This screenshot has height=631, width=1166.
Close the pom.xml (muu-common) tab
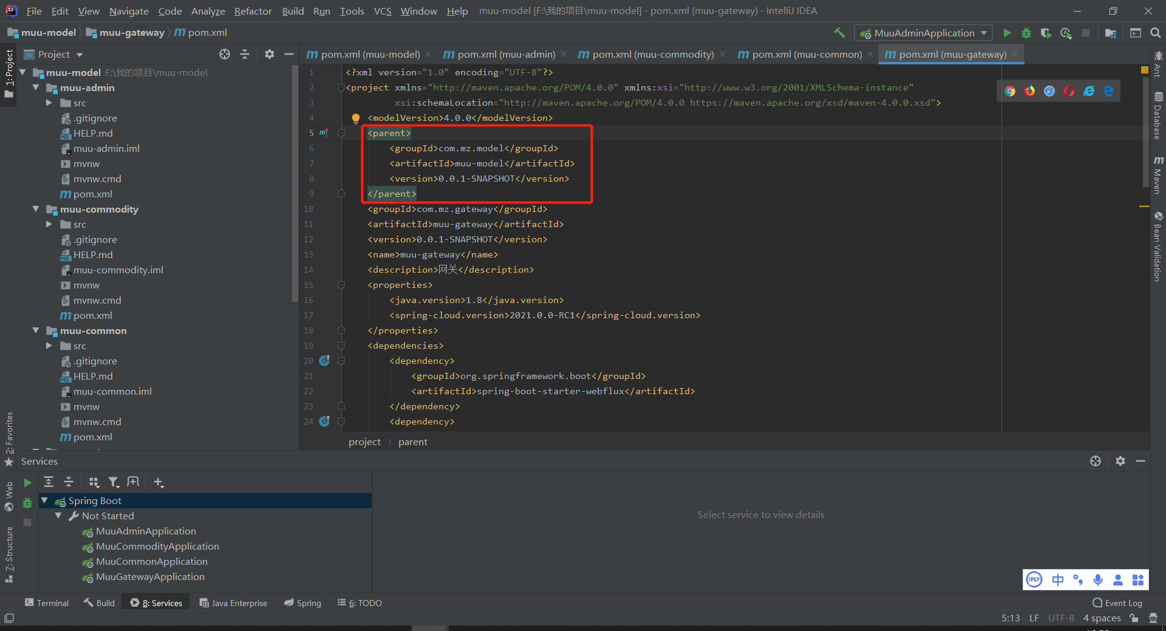pyautogui.click(x=870, y=54)
